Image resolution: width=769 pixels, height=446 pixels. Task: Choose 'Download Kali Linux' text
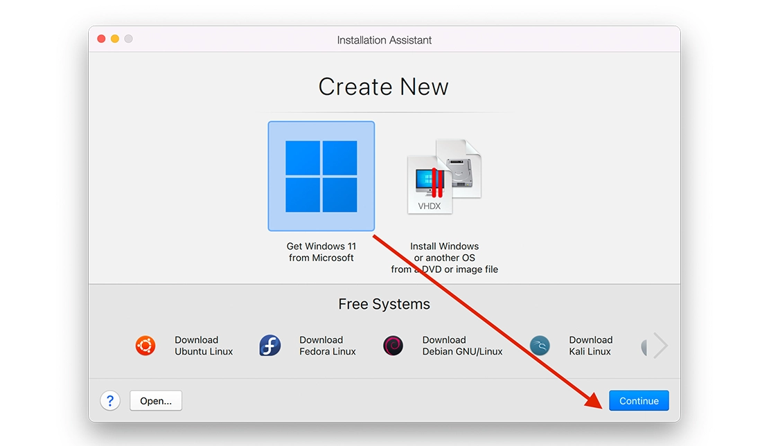(590, 346)
